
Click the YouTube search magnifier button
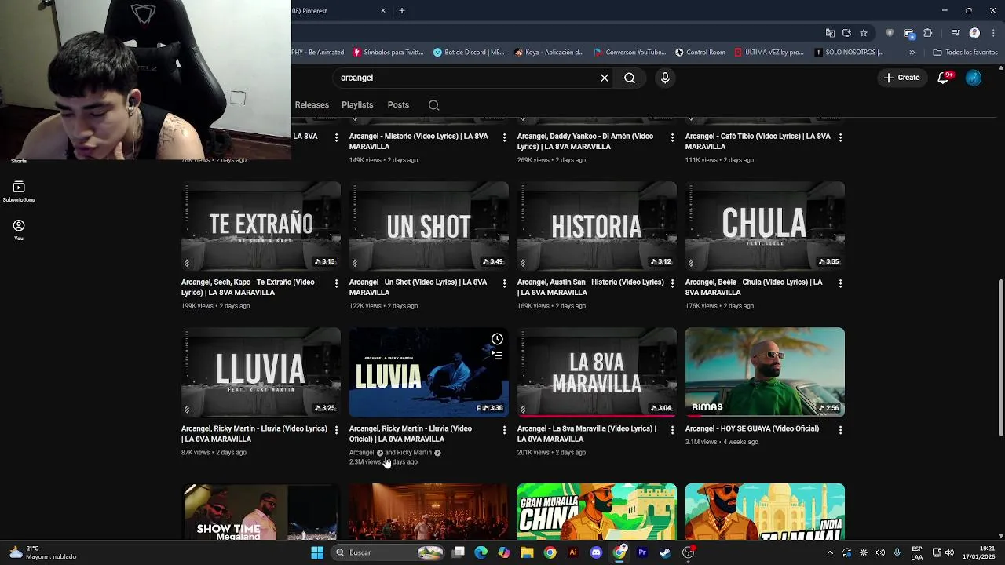click(630, 78)
